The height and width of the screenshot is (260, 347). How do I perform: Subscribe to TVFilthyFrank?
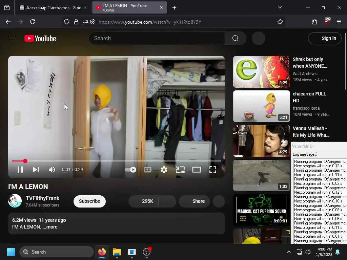[x=89, y=201]
